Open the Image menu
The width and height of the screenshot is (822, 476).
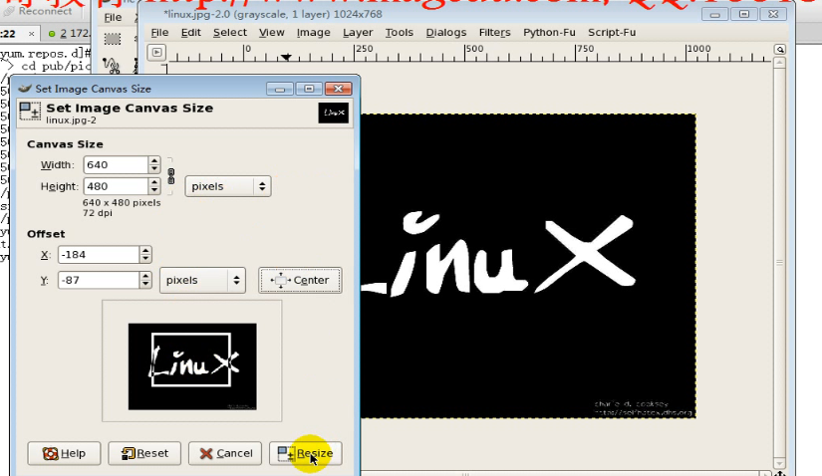(x=314, y=33)
